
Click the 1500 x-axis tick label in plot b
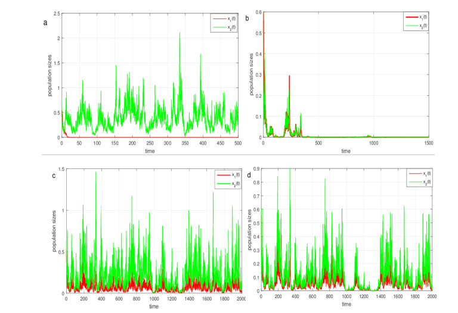click(x=428, y=143)
